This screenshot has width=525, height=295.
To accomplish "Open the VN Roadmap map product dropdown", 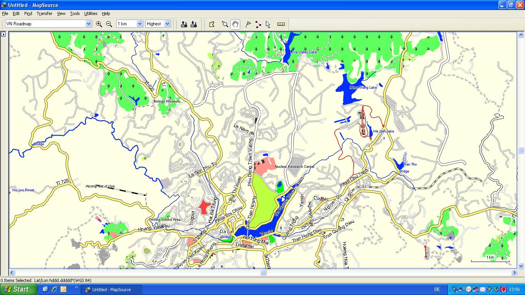I will tap(88, 24).
